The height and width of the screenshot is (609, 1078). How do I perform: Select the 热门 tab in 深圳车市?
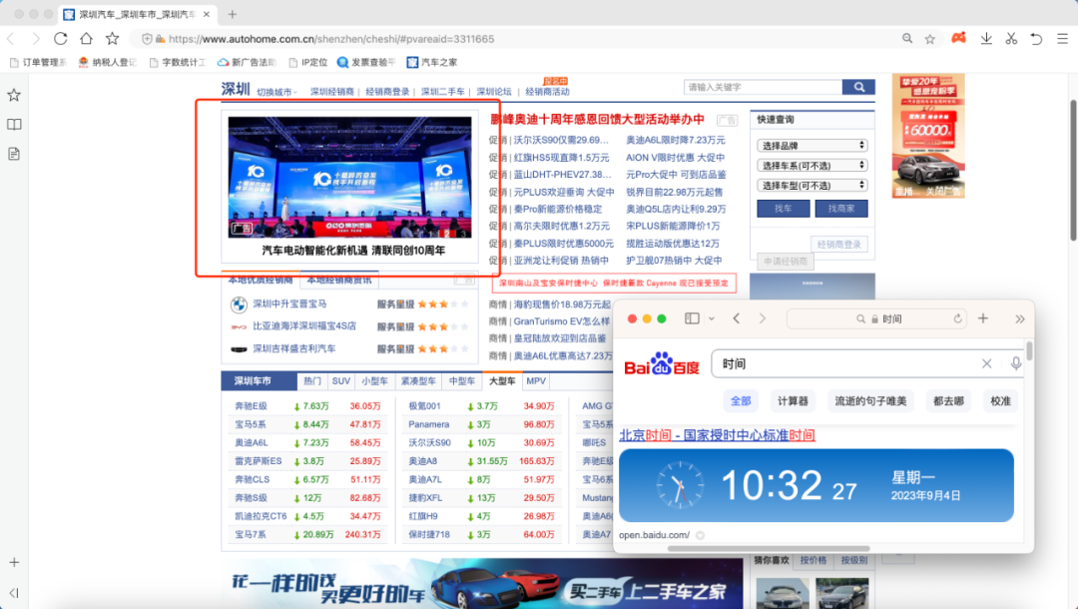[x=312, y=380]
